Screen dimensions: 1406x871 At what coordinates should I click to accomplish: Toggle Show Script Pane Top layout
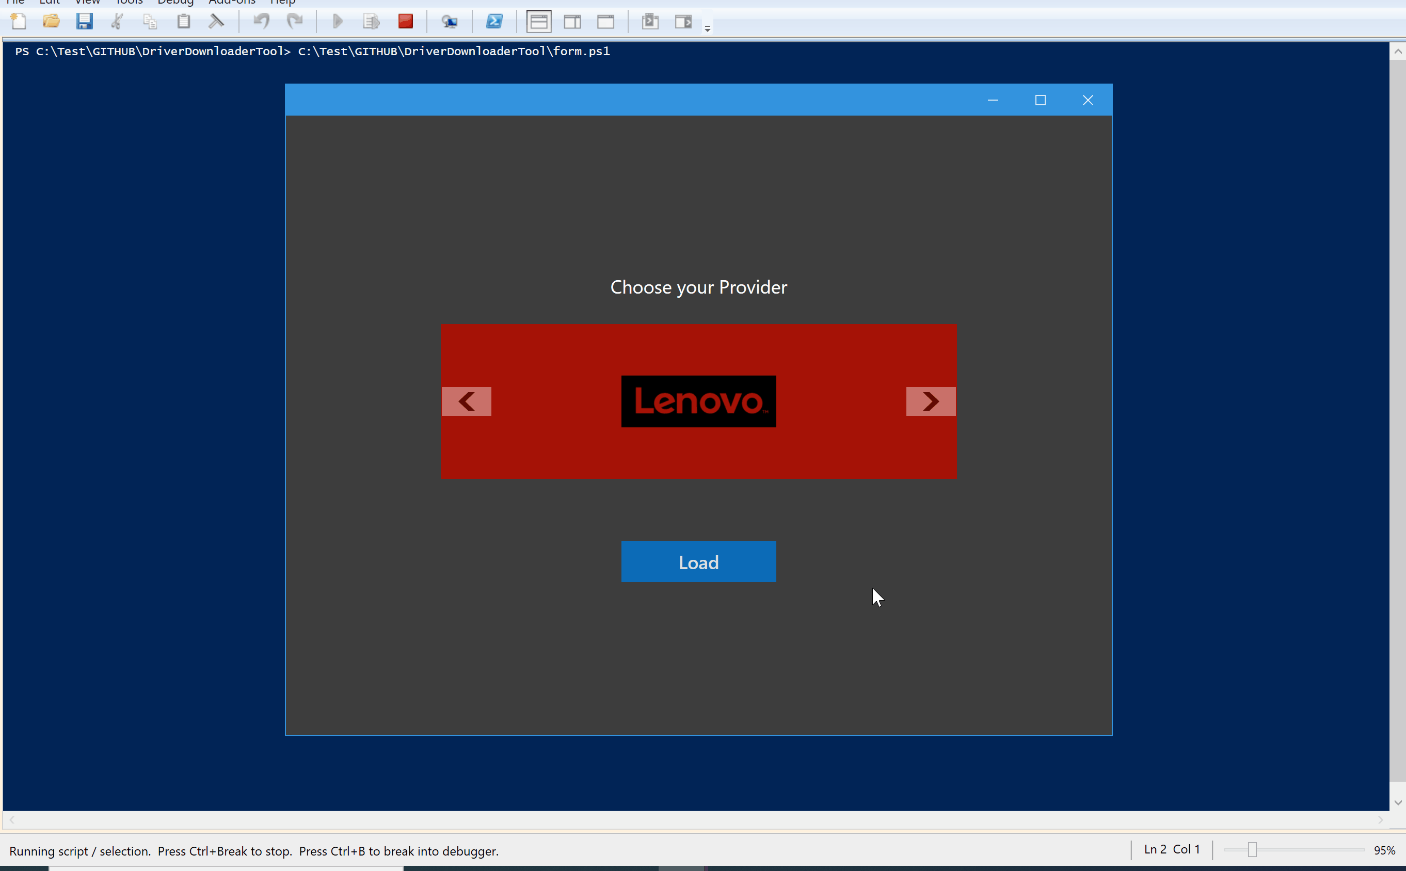click(x=539, y=22)
